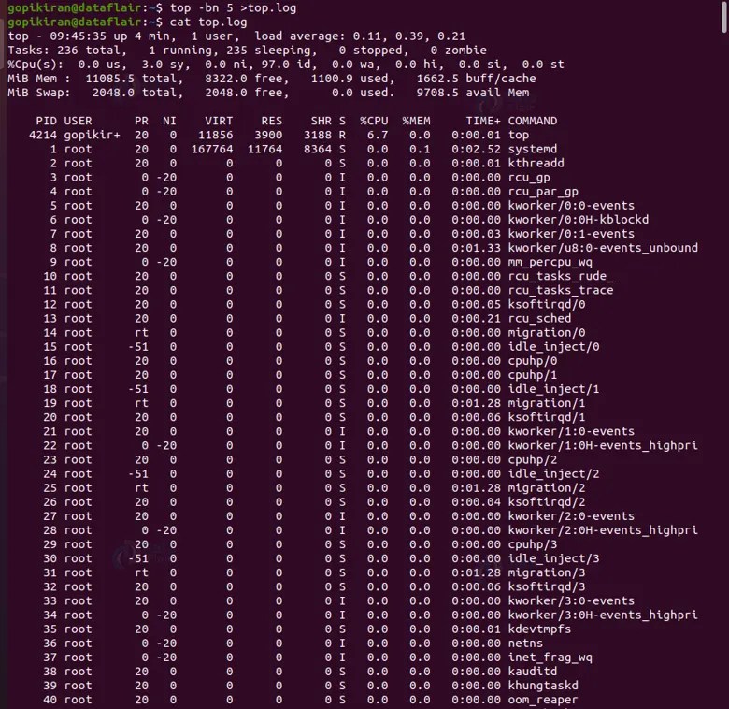
Task: Click the 'inet_frag_wq' command
Action: (550, 658)
